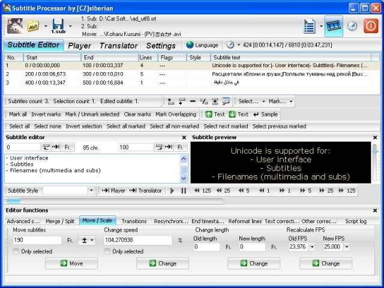This screenshot has height=288, width=384.
Task: Open dropdown arrow next to AVI icon
Action: (46, 26)
